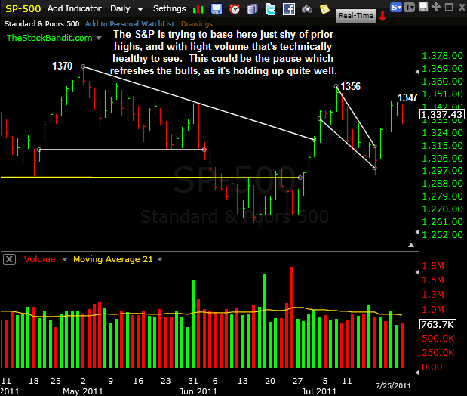Select the 1356 price annotation
The image size is (467, 396).
pyautogui.click(x=350, y=87)
